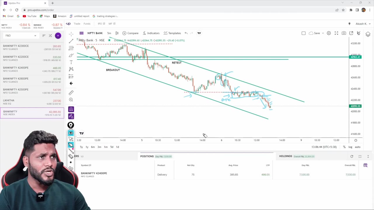Image resolution: width=374 pixels, height=210 pixels.
Task: Select the brush and shapes tool
Action: tap(71, 55)
